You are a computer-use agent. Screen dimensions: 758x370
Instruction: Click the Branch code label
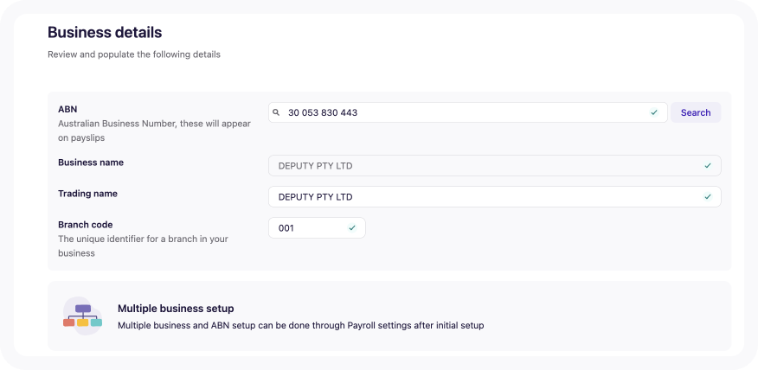click(85, 225)
